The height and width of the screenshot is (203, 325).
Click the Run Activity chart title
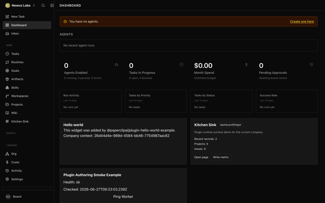click(71, 96)
